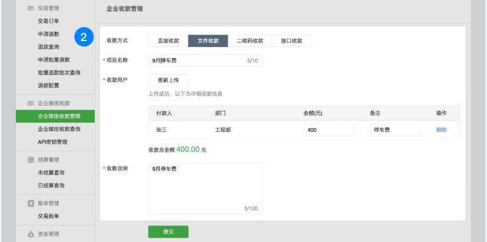Click the 交易管理 section icon

click(30, 9)
